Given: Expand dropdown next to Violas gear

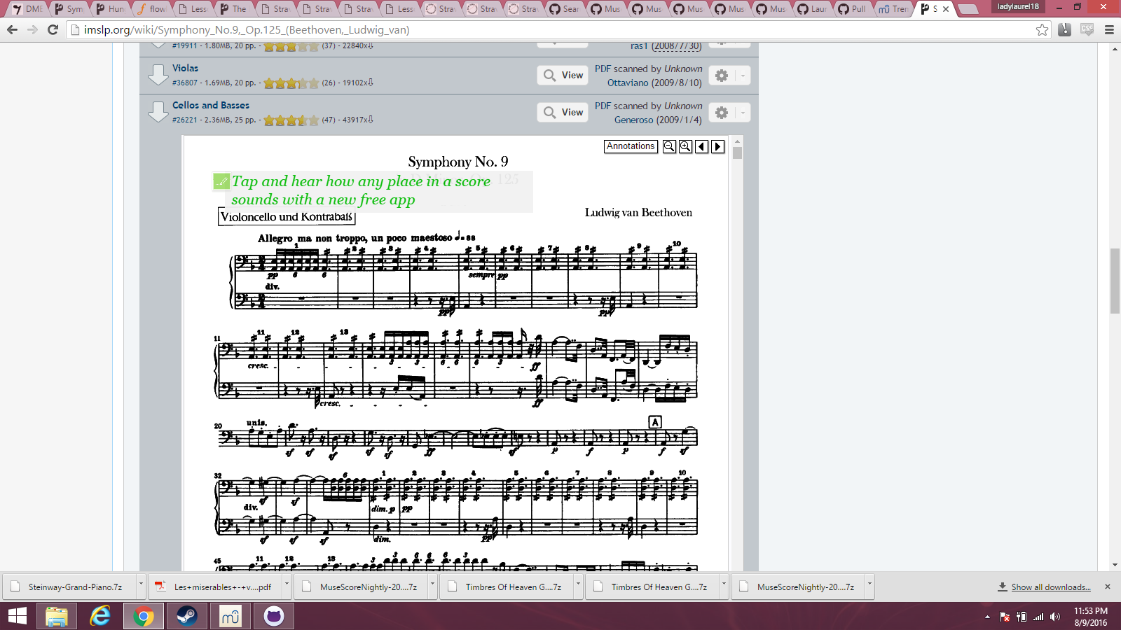Looking at the screenshot, I should coord(743,76).
